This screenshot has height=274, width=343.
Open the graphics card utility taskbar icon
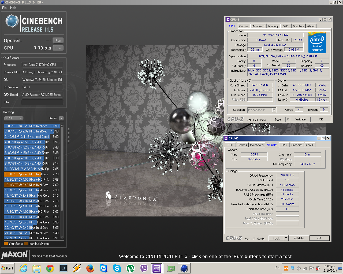pyautogui.click(x=171, y=268)
